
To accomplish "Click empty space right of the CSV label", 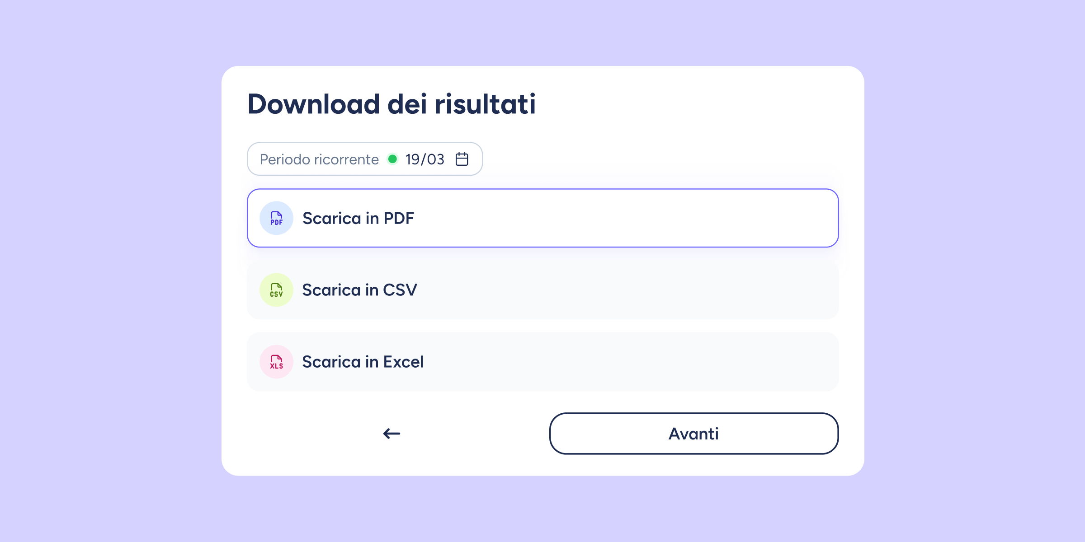I will [x=633, y=290].
